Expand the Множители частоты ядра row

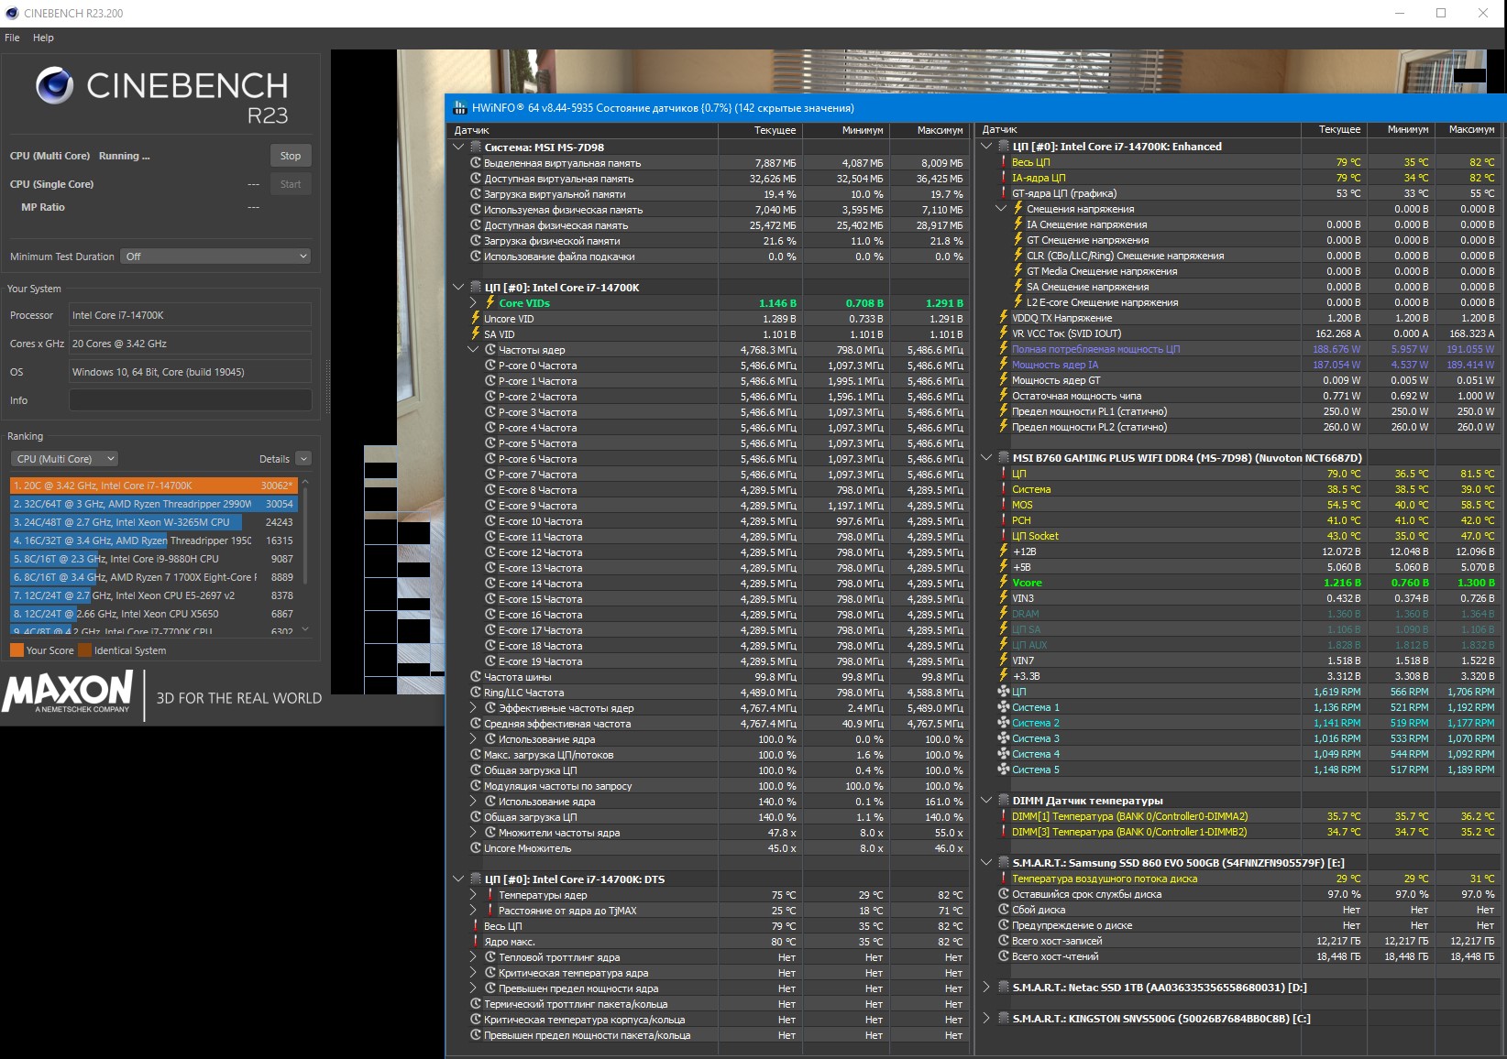(x=473, y=832)
